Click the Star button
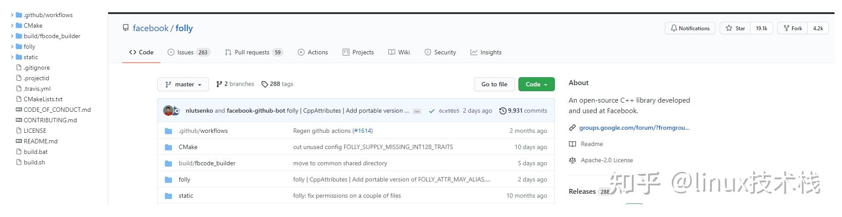This screenshot has height=217, width=842. pos(735,28)
